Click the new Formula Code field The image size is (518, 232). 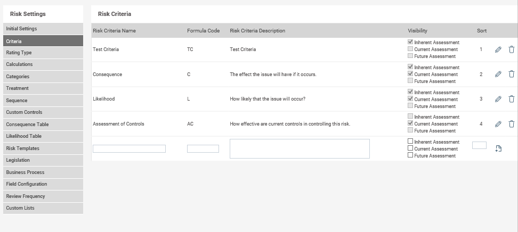click(203, 149)
